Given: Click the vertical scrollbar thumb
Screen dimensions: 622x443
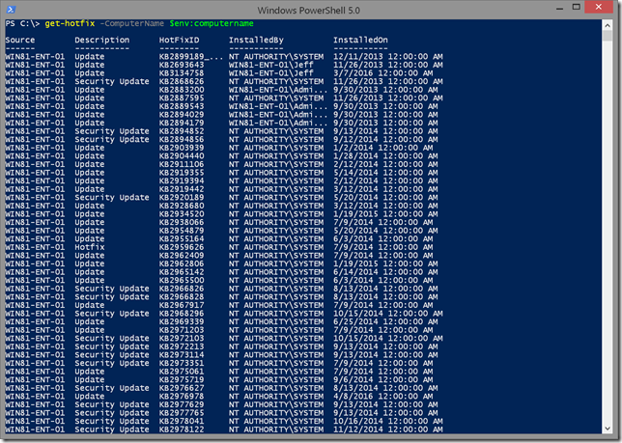Looking at the screenshot, I should coord(608,36).
